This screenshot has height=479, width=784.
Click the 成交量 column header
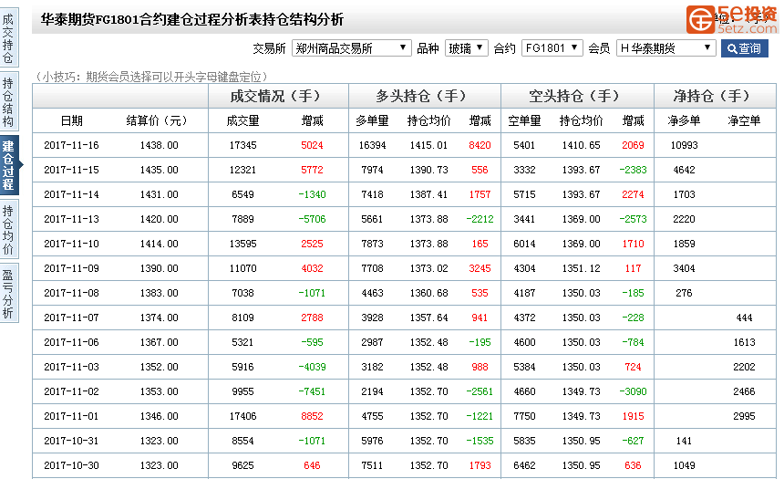click(x=243, y=120)
